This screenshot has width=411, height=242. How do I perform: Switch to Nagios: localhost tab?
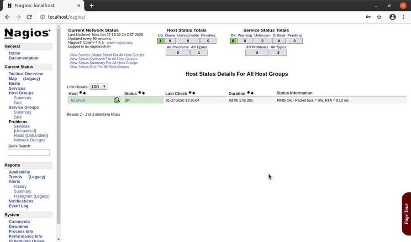click(x=41, y=5)
